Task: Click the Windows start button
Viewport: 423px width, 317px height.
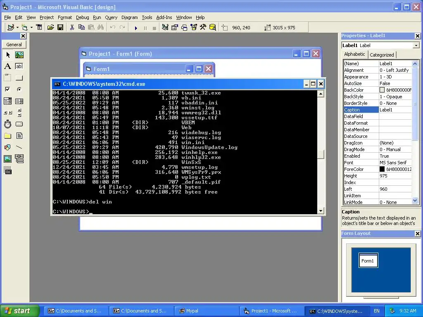Action: pyautogui.click(x=19, y=311)
